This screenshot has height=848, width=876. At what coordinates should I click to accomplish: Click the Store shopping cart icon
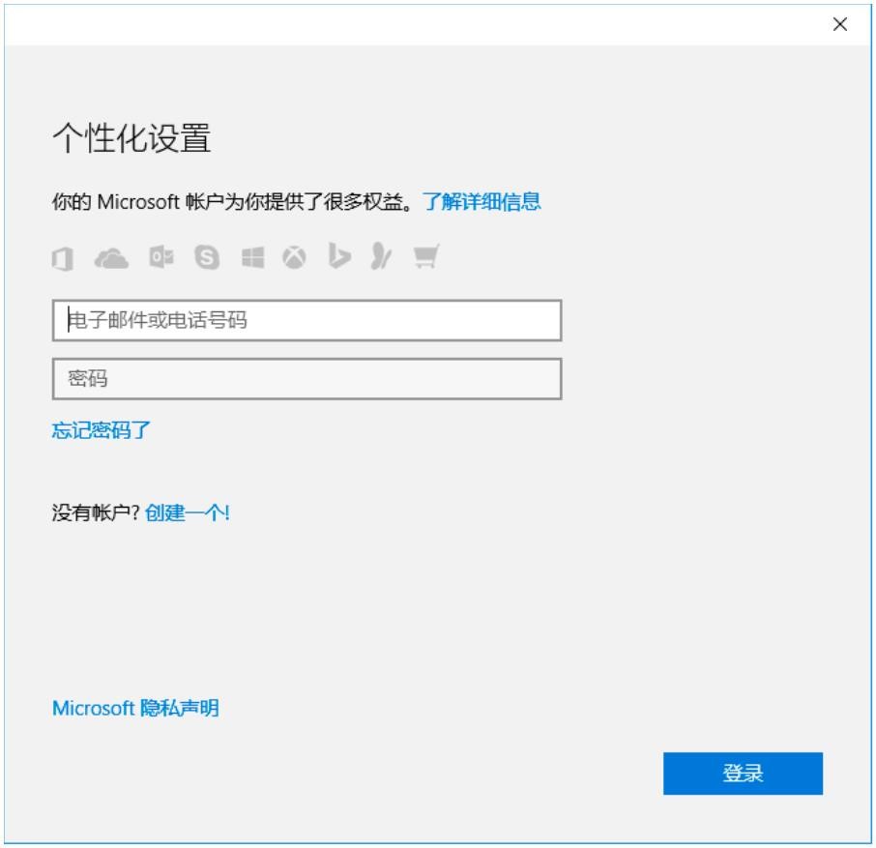426,256
